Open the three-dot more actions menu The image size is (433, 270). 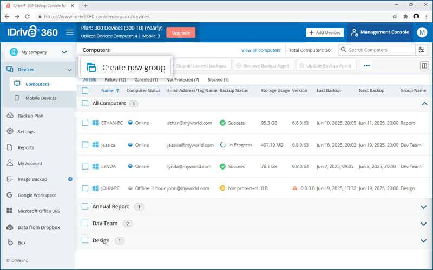[366, 65]
